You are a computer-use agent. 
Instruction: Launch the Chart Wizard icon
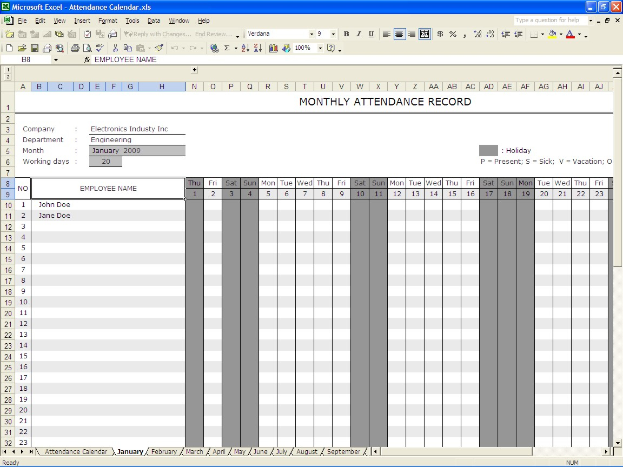point(273,48)
